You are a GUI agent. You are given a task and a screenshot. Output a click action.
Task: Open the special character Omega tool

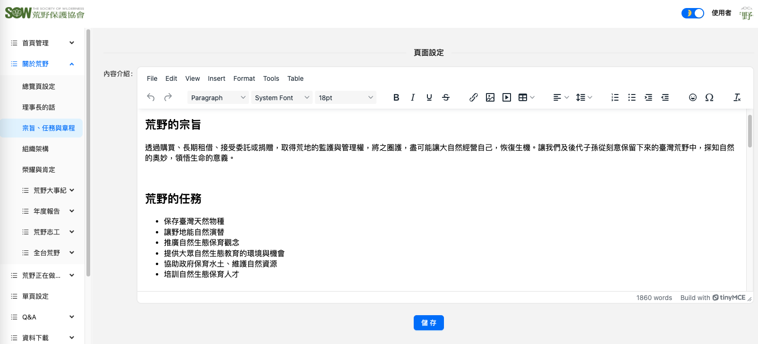[709, 97]
